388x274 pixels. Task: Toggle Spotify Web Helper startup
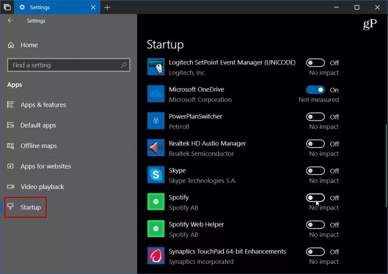pos(316,225)
